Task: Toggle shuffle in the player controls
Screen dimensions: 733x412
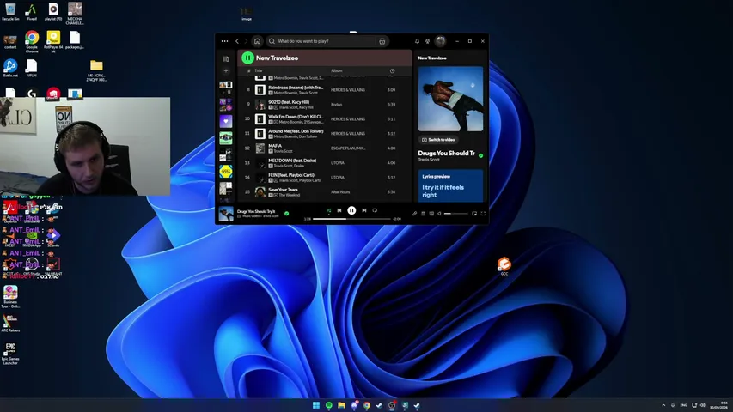Action: coord(328,210)
